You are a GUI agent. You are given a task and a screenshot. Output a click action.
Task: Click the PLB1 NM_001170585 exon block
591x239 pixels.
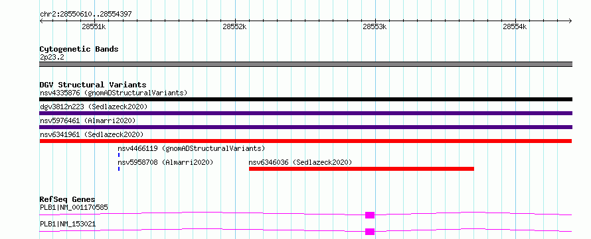[x=370, y=215]
